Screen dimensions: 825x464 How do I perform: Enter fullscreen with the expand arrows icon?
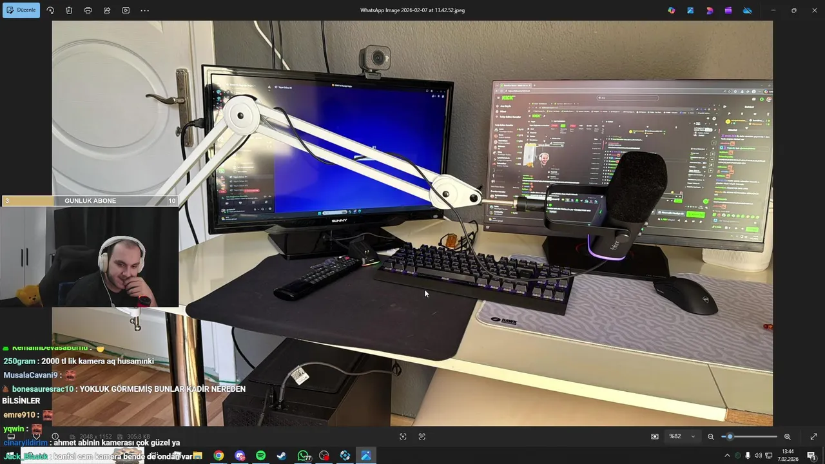813,436
